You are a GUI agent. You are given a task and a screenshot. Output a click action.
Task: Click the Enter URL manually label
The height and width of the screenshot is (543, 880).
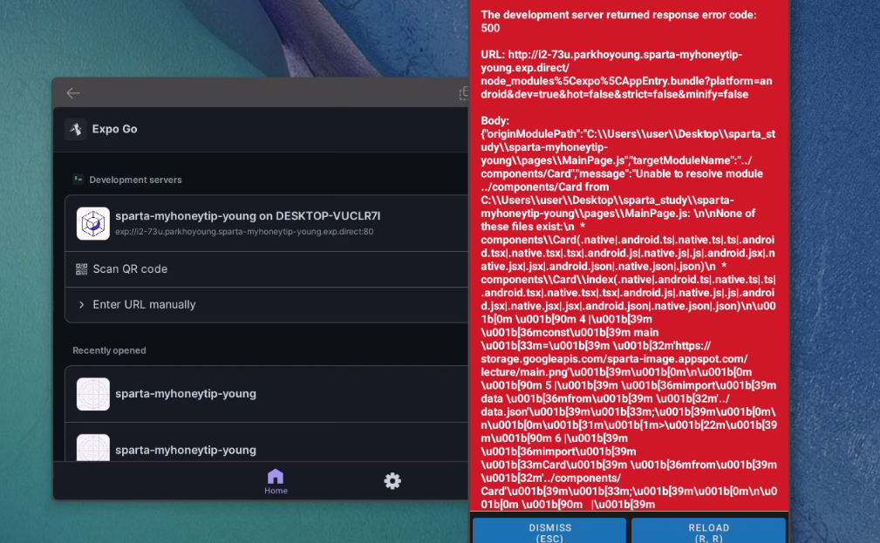(144, 304)
